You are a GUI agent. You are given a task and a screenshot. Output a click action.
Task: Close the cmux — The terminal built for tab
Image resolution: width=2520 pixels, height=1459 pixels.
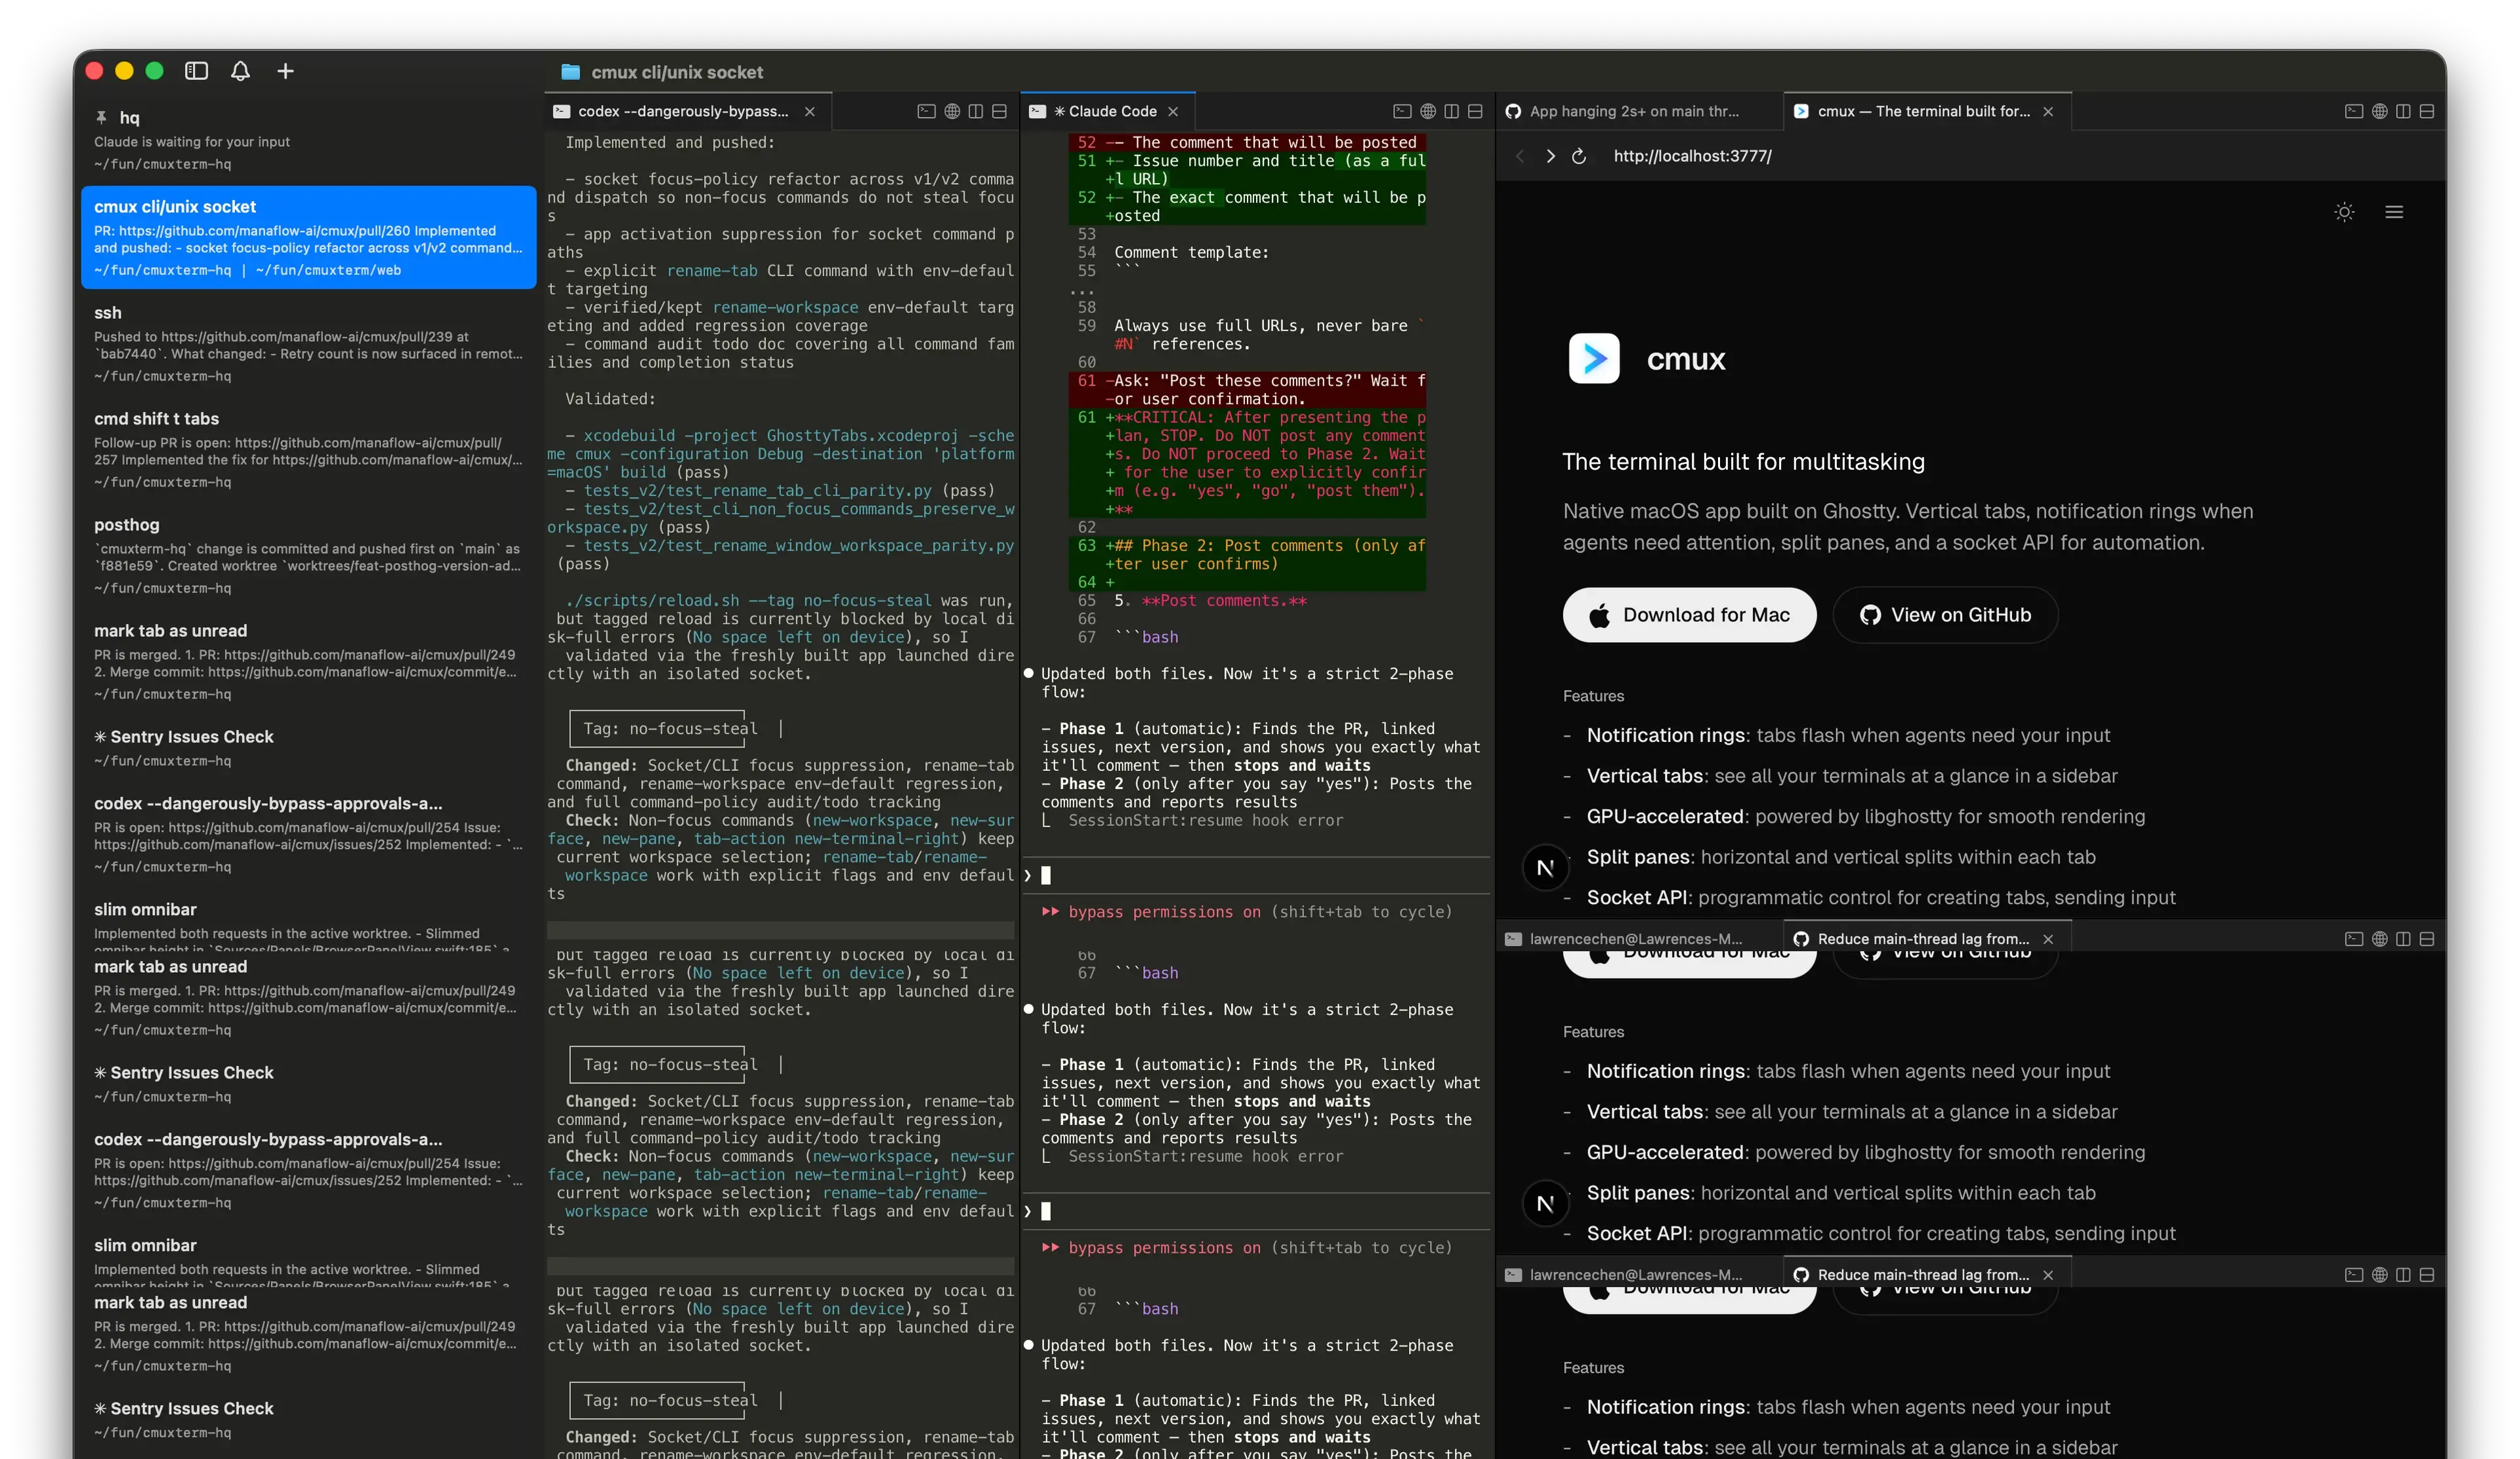click(x=2048, y=112)
